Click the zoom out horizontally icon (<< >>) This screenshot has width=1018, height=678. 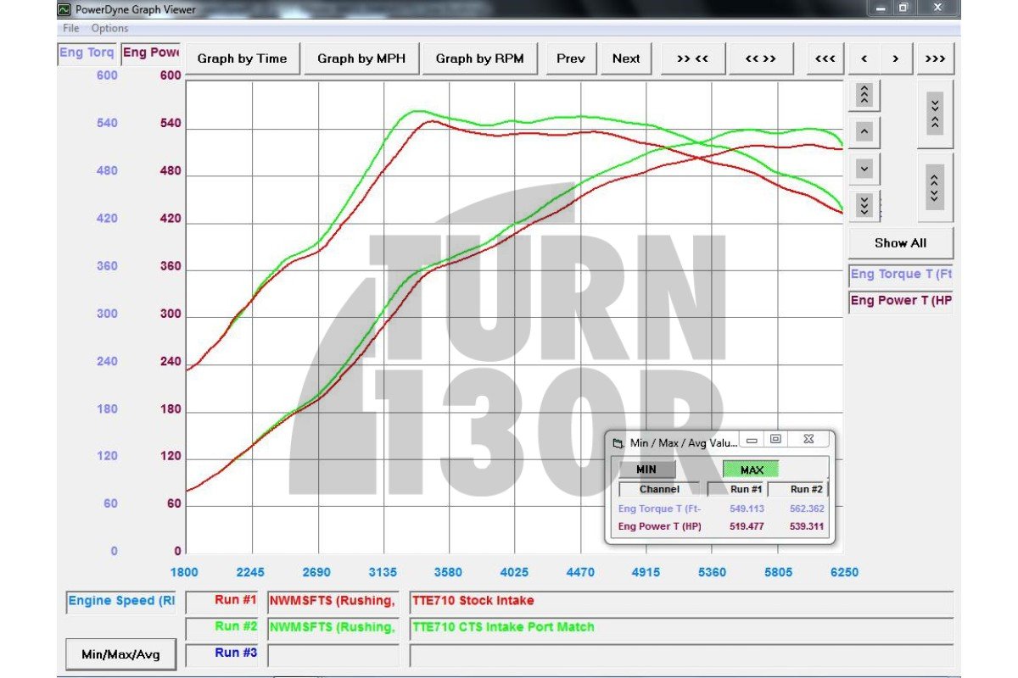[x=761, y=58]
